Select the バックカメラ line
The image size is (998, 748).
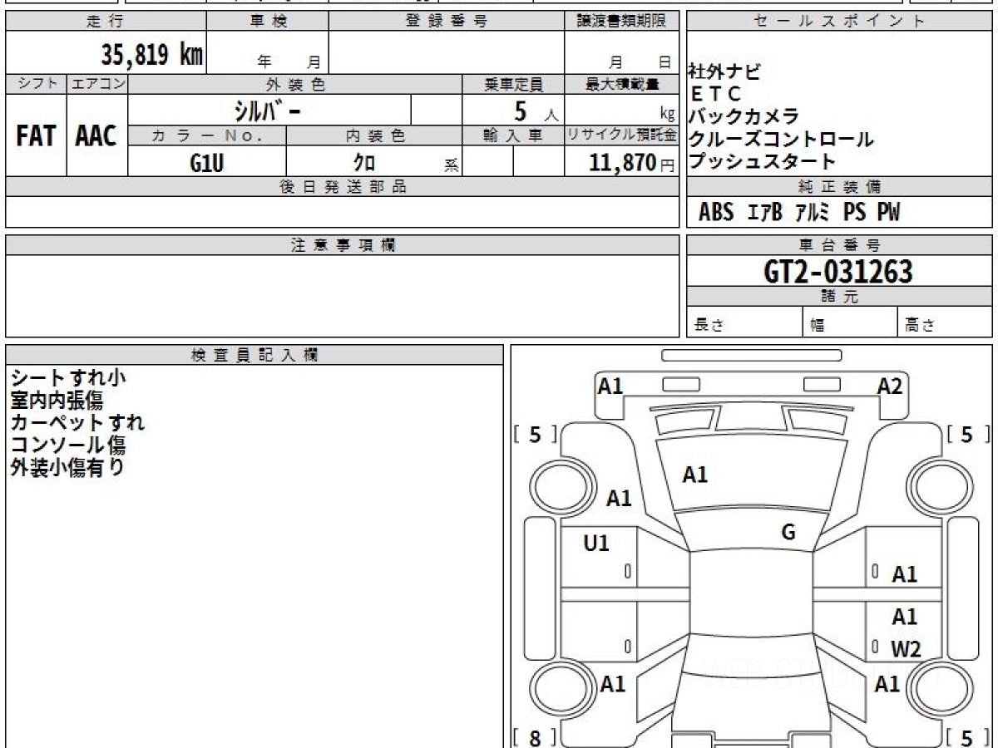(x=744, y=116)
